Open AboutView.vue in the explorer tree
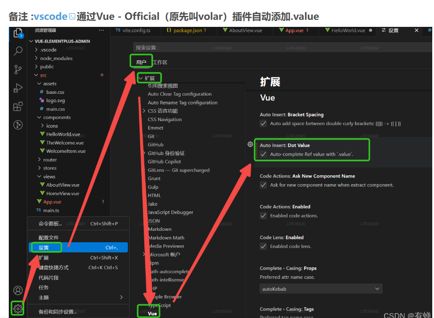 click(63, 185)
